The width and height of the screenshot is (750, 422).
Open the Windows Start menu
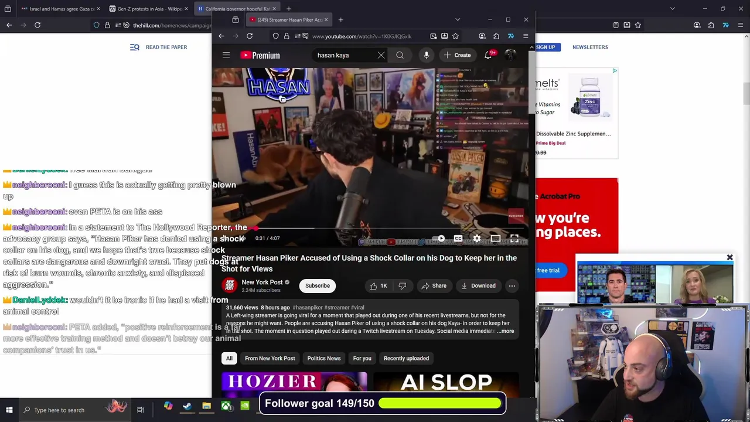click(9, 410)
